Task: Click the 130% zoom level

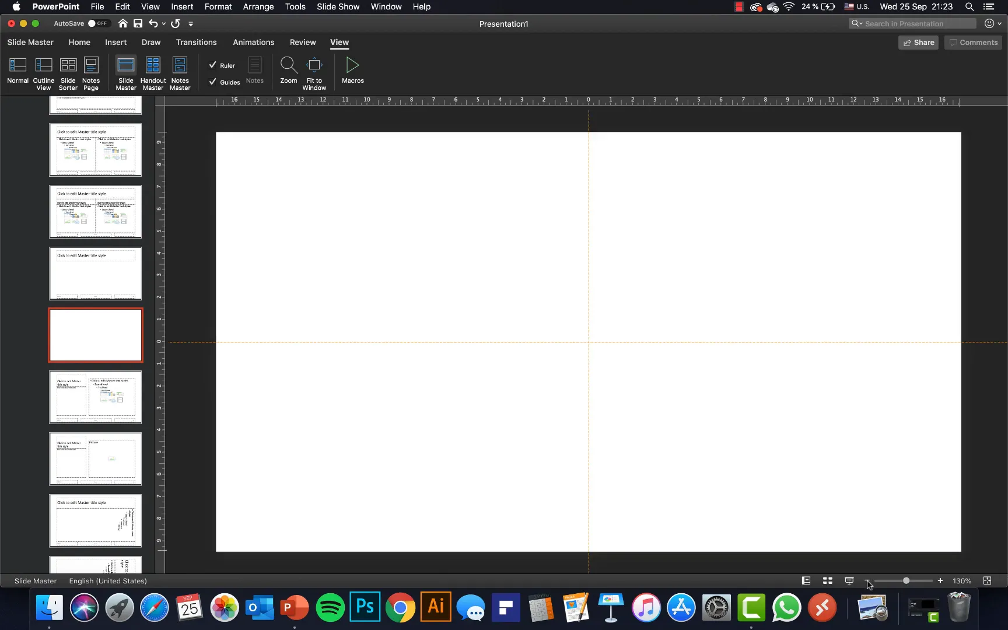Action: (962, 580)
